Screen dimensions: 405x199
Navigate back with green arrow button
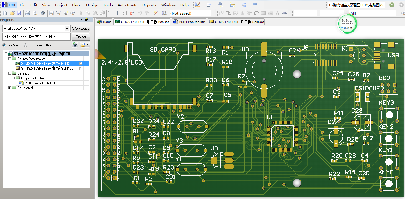pos(392,5)
